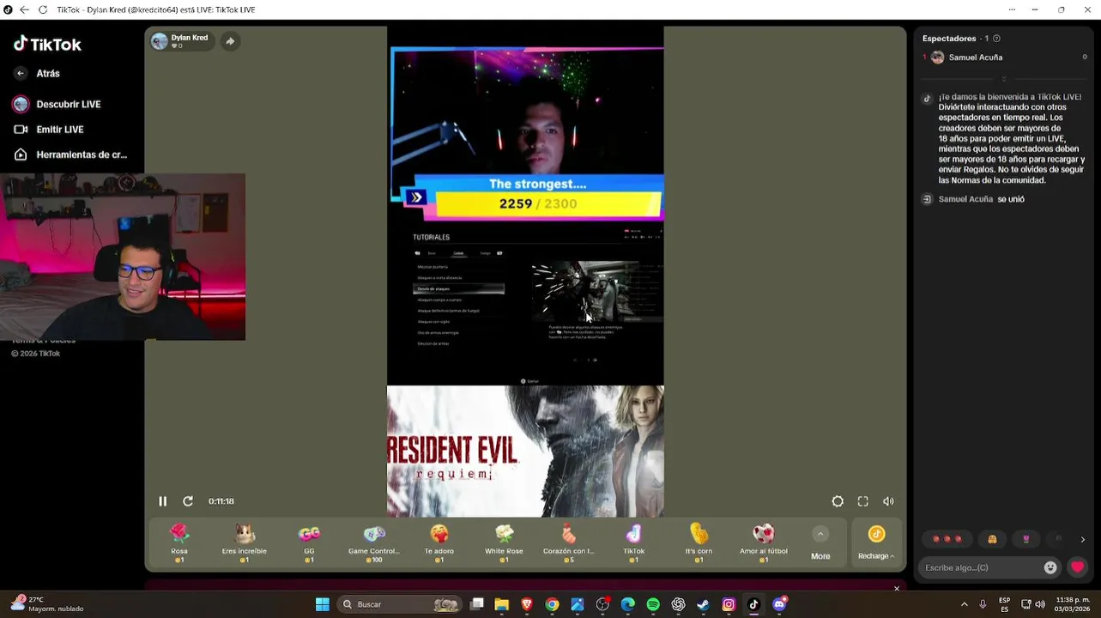Click Samuel Acuña in the join message
Screen dimensions: 1101x618
[x=965, y=199]
